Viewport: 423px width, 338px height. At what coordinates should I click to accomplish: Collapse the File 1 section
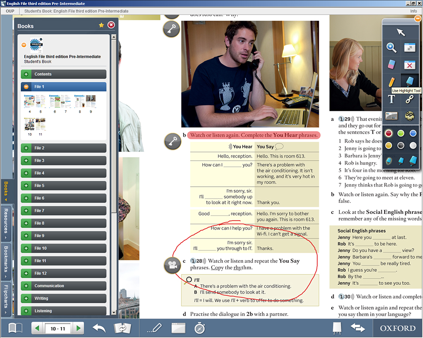[26, 87]
